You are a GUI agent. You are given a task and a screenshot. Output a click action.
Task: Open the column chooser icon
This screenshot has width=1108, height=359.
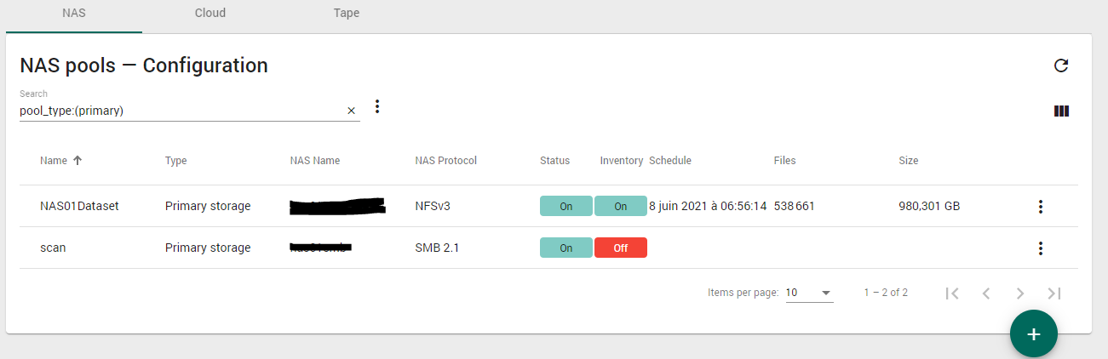[x=1061, y=111]
